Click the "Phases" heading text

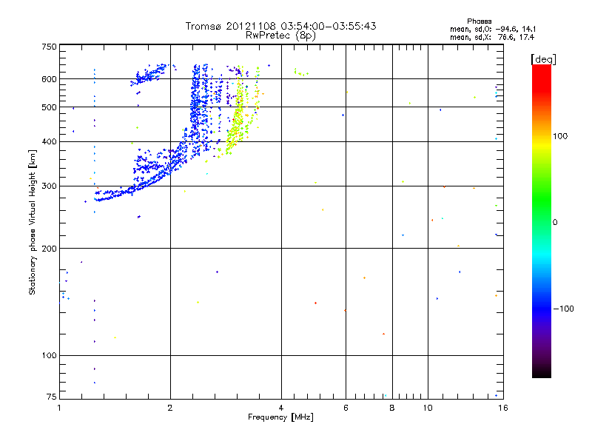[x=479, y=21]
